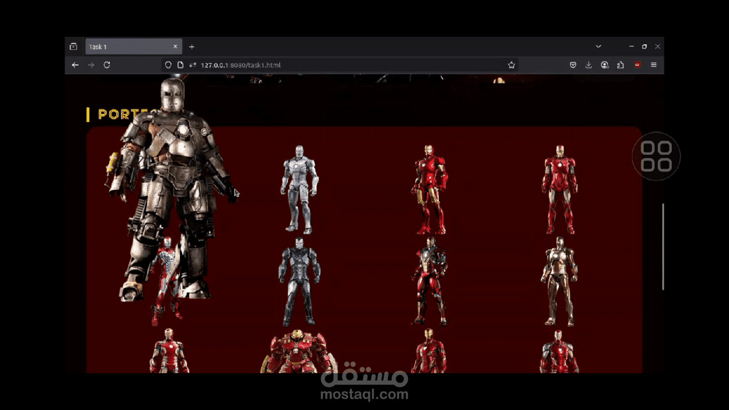
Task: Open a new tab with plus button
Action: pyautogui.click(x=192, y=47)
